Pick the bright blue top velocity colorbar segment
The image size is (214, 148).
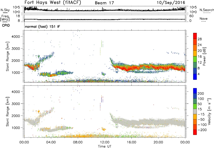pos(195,91)
